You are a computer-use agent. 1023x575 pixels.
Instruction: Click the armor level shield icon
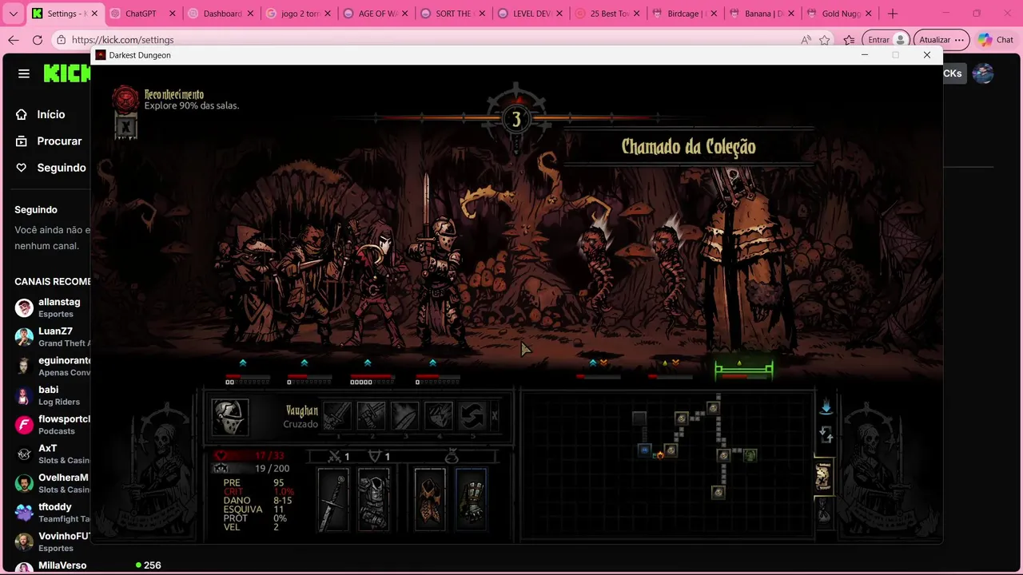pos(374,457)
